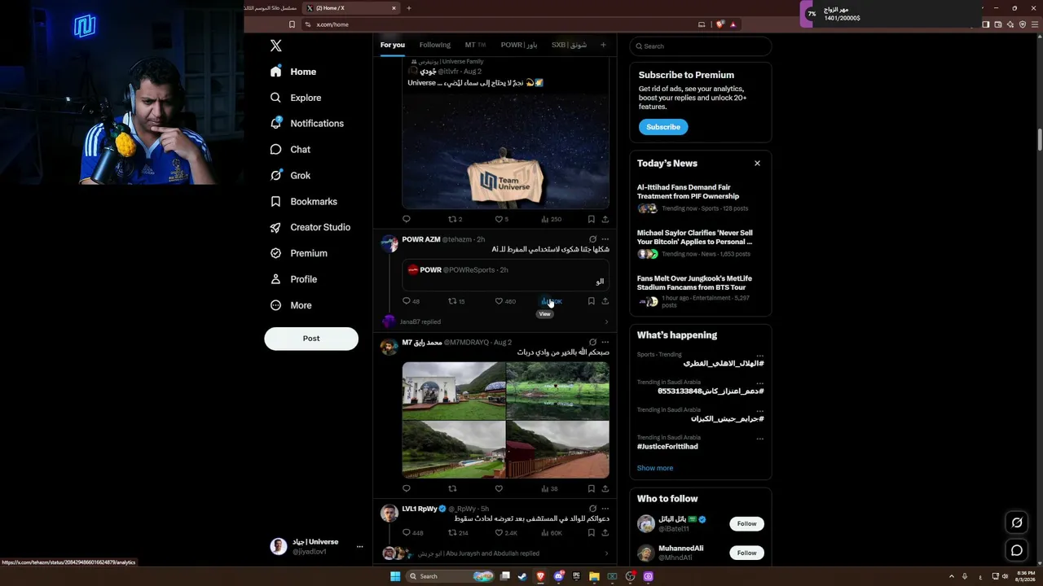This screenshot has height=586, width=1043.
Task: Open options for #JusticeForIttihad trend
Action: tap(759, 439)
